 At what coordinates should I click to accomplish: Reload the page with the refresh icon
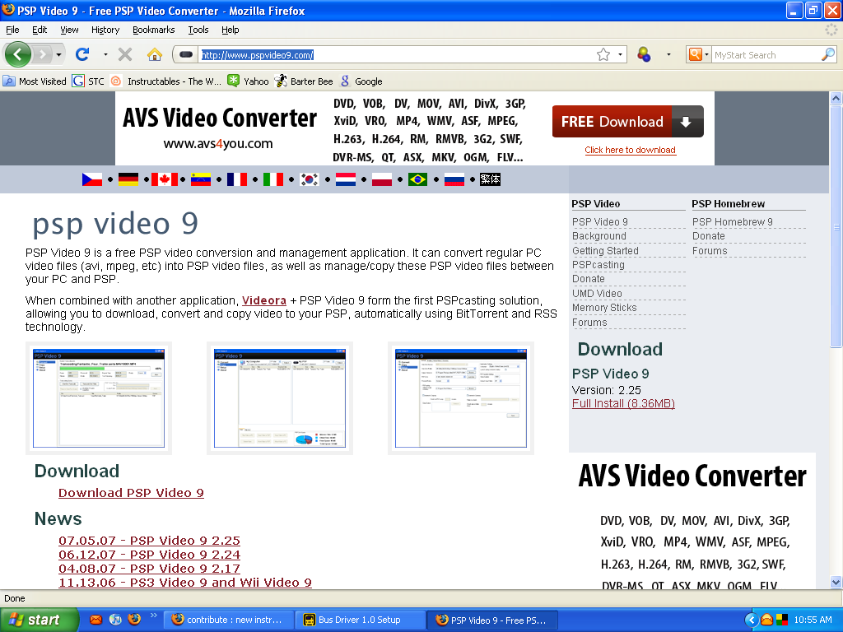82,54
